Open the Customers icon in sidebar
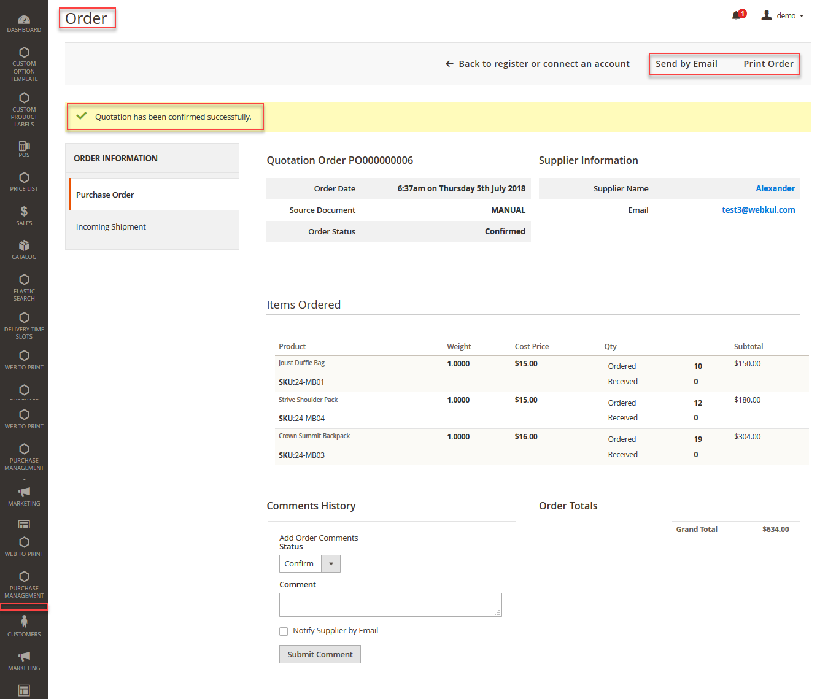The image size is (828, 699). coord(24,622)
